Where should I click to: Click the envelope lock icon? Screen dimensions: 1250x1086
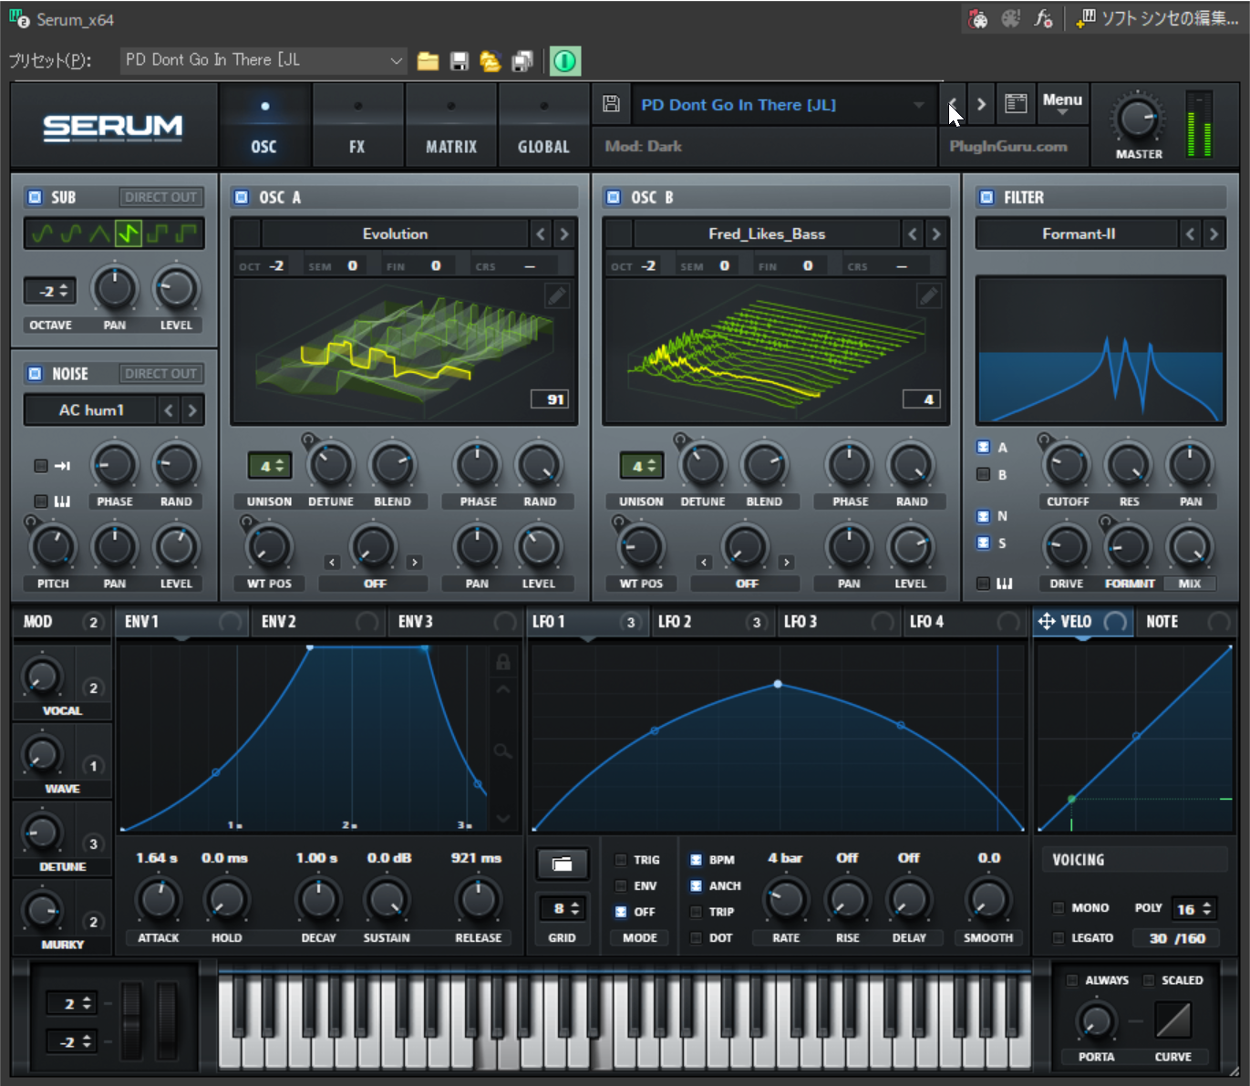click(502, 661)
